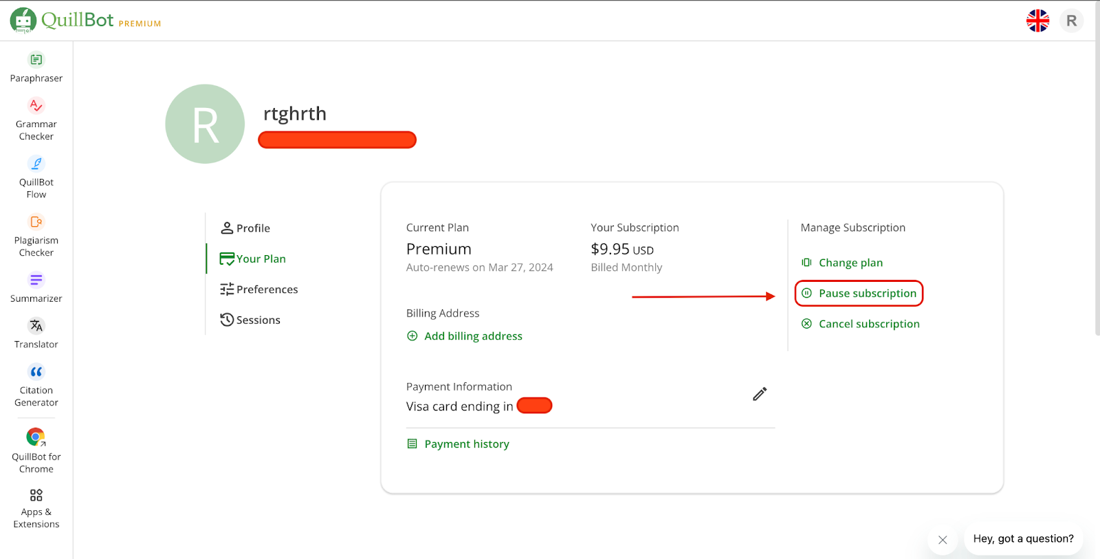Screen dimensions: 1100x559
Task: Click Change plan link
Action: tap(842, 263)
